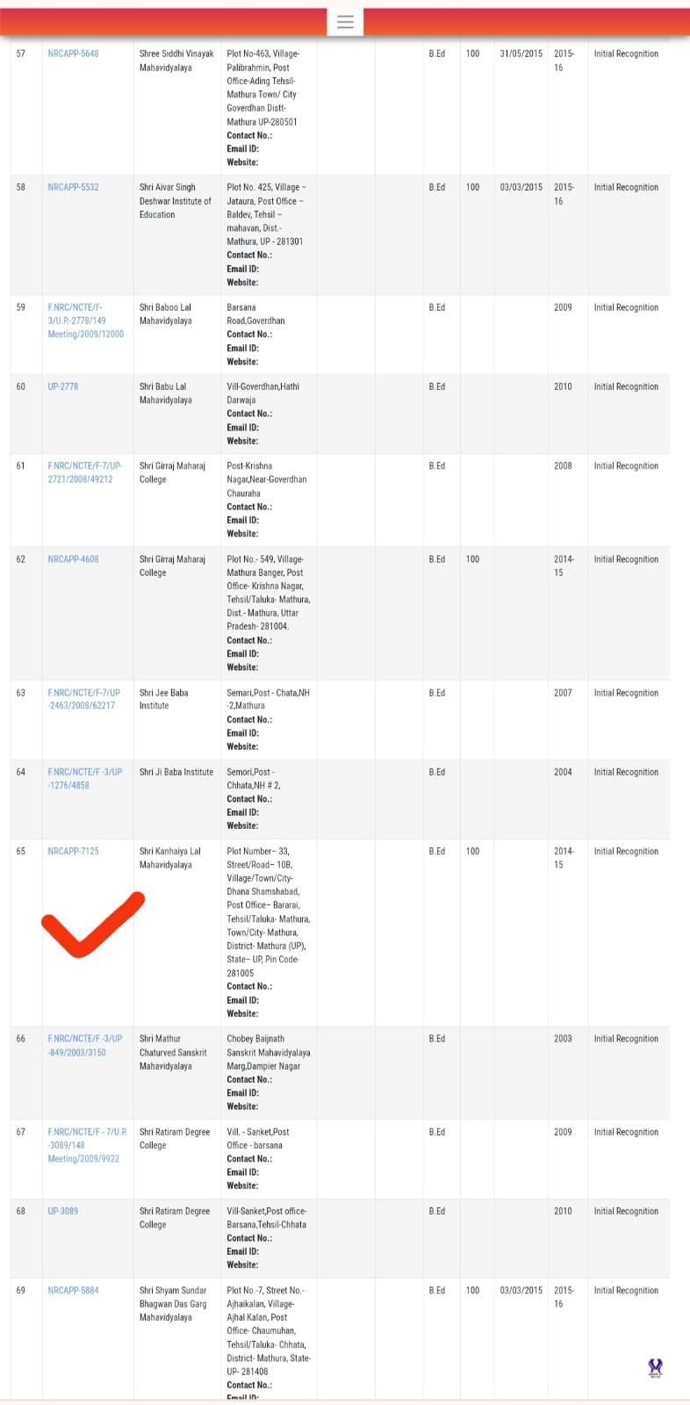Screen dimensions: 690x1405
Task: Open link F.NRC/NCTE/F-3/UP-1276/4858
Action: (84, 778)
